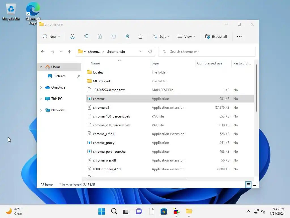This screenshot has height=218, width=290.
Task: Go forward with the right arrow
Action: tap(52, 52)
